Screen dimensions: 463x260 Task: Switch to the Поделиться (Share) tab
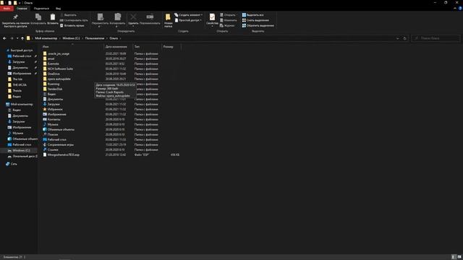click(x=41, y=8)
